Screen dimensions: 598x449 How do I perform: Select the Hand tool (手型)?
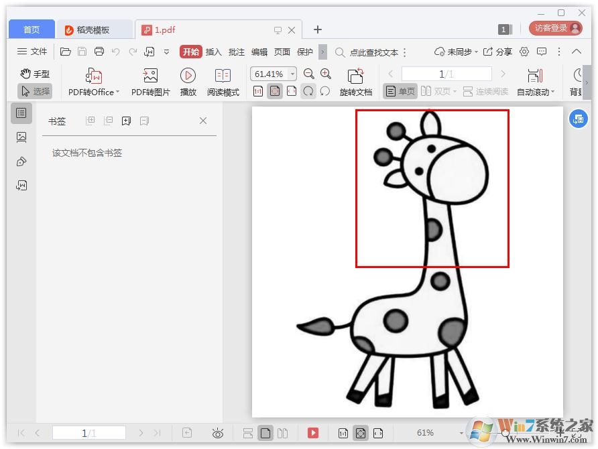pyautogui.click(x=34, y=74)
